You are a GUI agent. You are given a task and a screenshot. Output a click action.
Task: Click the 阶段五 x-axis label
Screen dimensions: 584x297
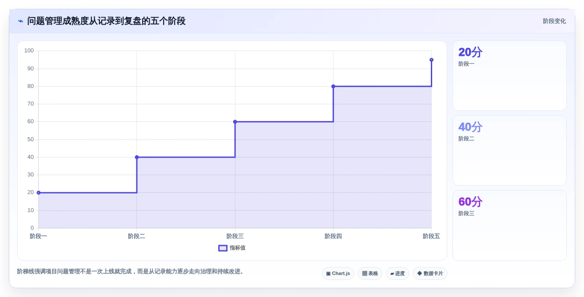(x=431, y=236)
